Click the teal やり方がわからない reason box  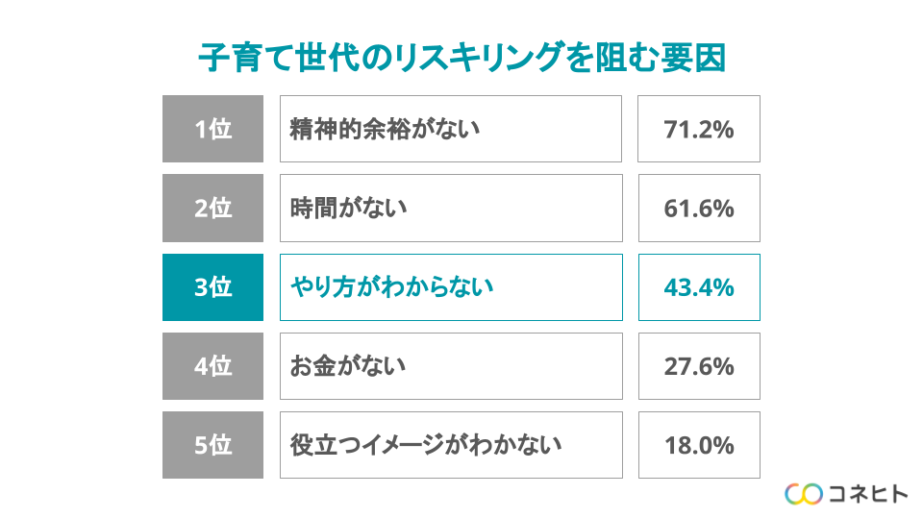coord(450,286)
